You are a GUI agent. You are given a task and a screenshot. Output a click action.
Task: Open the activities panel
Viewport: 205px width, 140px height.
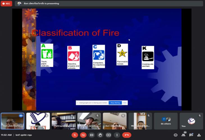click(x=199, y=135)
